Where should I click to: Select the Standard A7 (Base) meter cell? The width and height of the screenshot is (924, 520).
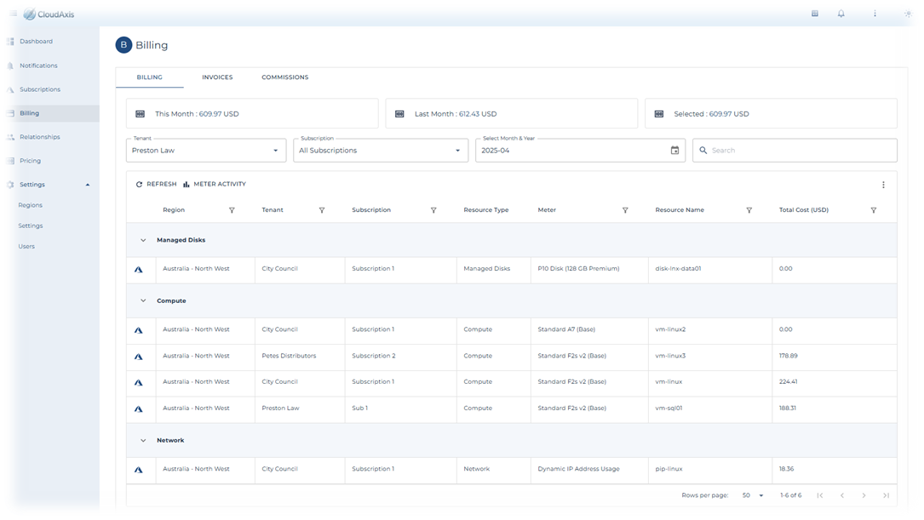(x=589, y=329)
